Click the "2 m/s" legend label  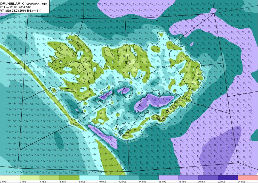pos(23,182)
